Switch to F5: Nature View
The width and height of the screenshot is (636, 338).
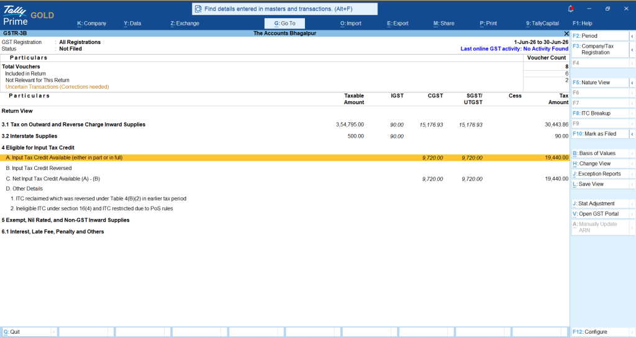coord(600,82)
